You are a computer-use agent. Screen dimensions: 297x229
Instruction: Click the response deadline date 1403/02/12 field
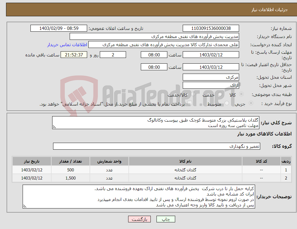(x=211, y=55)
